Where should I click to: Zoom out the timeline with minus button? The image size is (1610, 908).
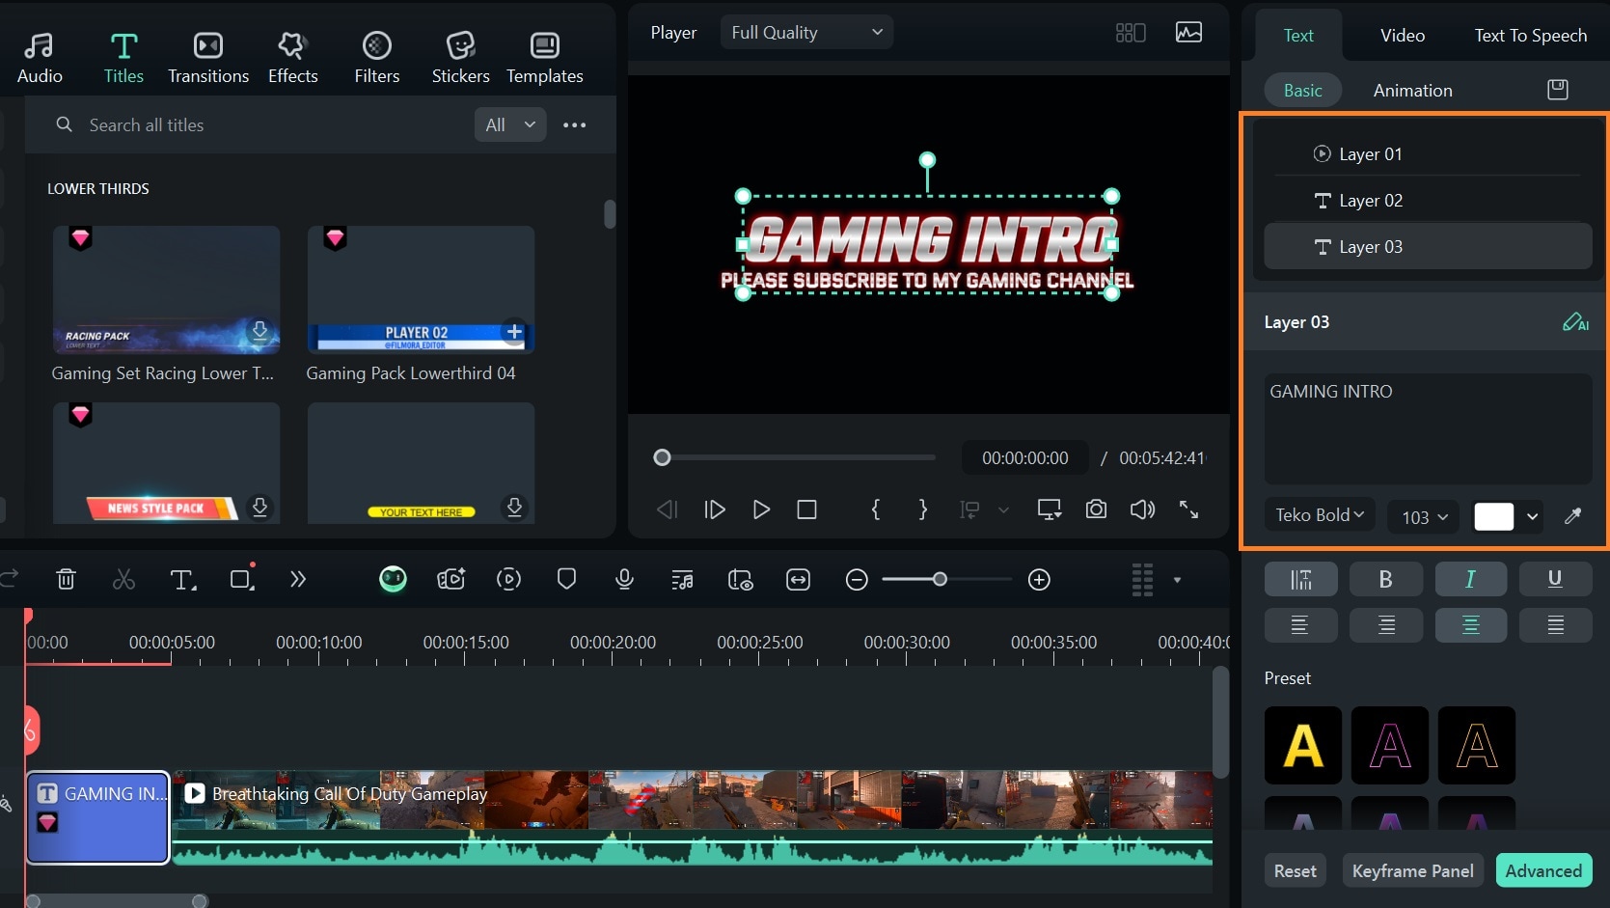pos(857,579)
